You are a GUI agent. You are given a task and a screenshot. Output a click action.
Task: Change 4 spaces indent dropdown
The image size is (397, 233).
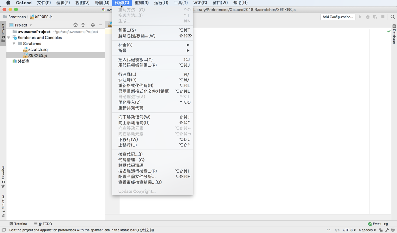coord(367,230)
